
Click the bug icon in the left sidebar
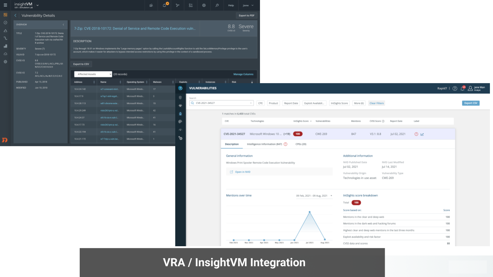(180, 113)
